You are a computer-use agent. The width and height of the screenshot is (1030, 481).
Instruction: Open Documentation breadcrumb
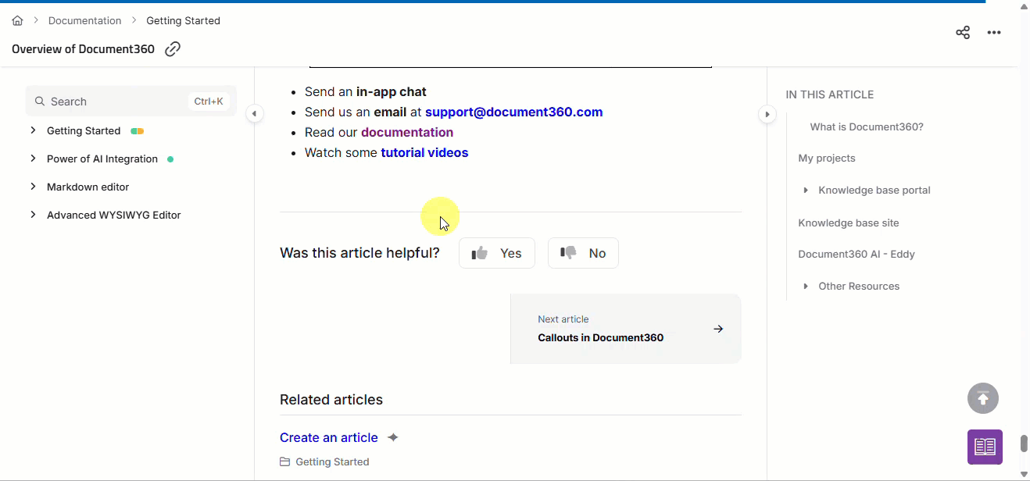tap(85, 20)
